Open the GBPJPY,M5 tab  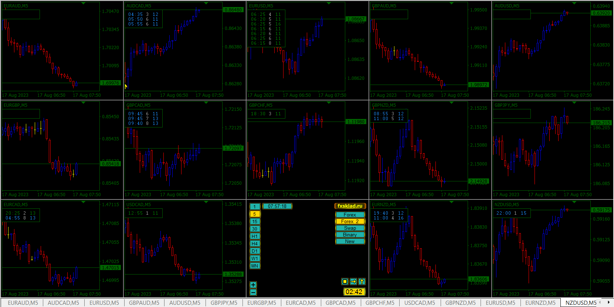224,303
